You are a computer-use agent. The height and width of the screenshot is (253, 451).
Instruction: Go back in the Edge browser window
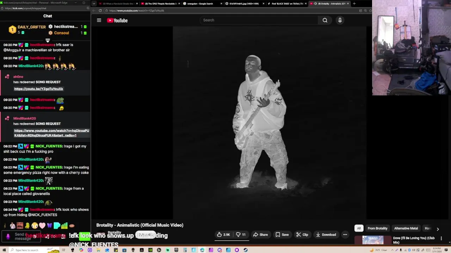pyautogui.click(x=94, y=11)
